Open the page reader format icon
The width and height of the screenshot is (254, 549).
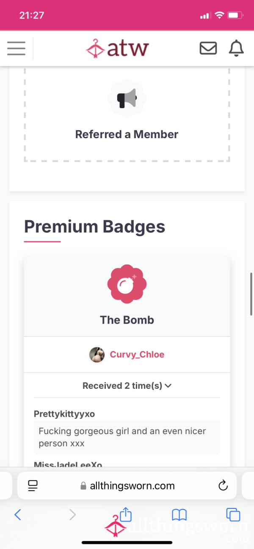pyautogui.click(x=33, y=486)
